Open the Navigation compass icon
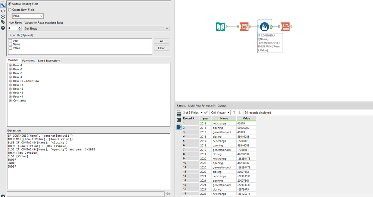The image size is (373, 197). point(3,17)
